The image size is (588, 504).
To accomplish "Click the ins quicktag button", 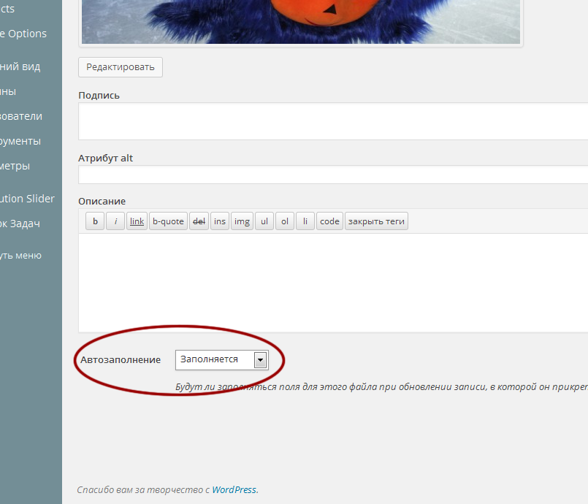I will (x=220, y=221).
